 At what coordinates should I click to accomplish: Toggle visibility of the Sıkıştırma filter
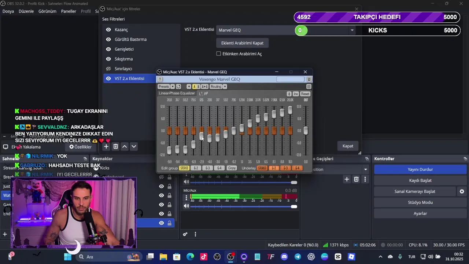pyautogui.click(x=108, y=59)
